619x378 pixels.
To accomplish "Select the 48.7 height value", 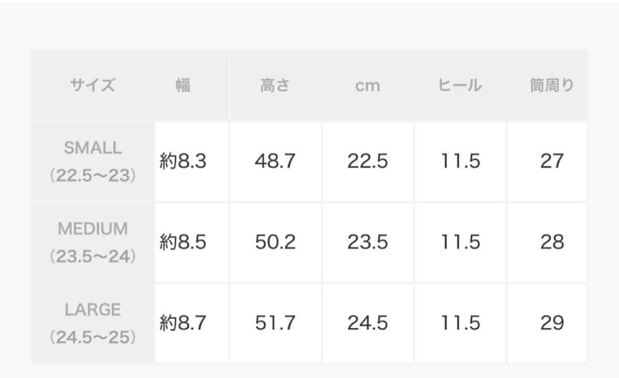I will coord(275,162).
